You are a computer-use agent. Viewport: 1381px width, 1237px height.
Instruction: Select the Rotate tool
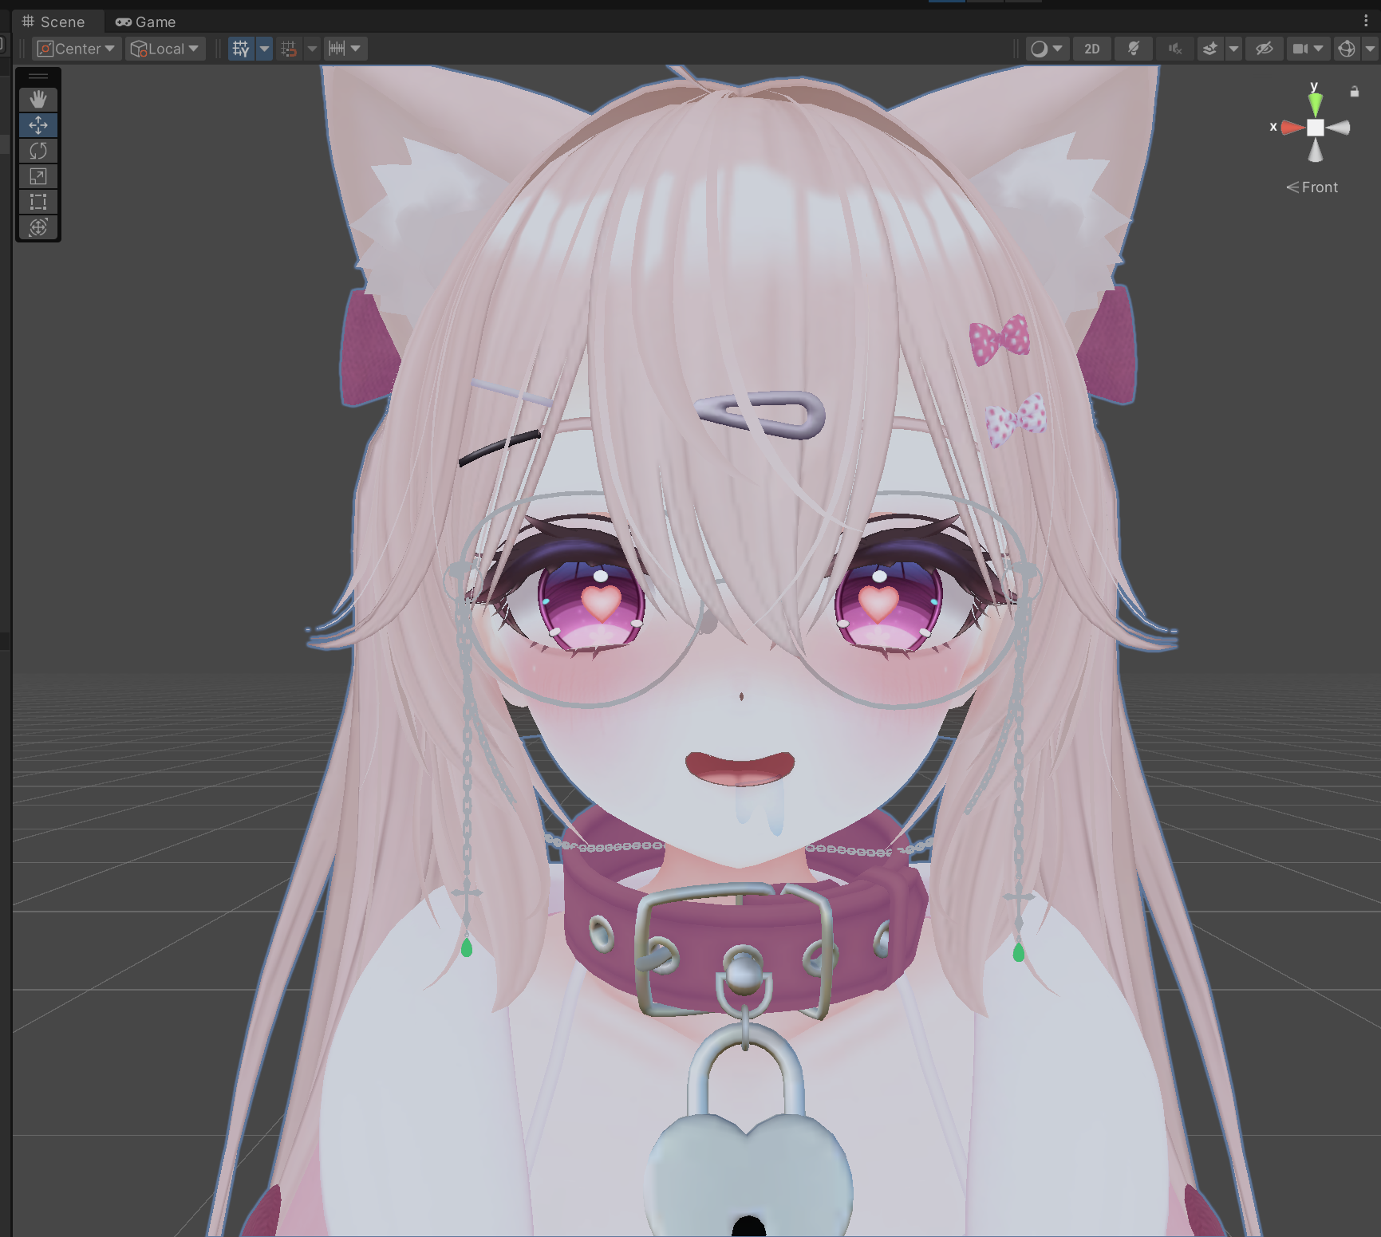coord(38,151)
